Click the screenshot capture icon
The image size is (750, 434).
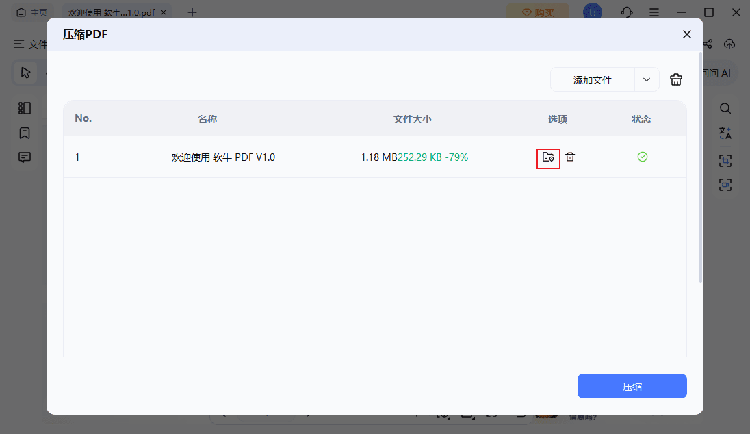coord(725,185)
